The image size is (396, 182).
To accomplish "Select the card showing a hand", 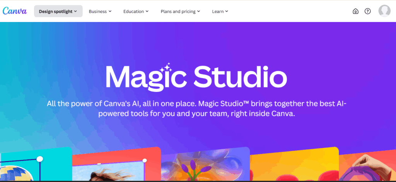I will [x=367, y=165].
